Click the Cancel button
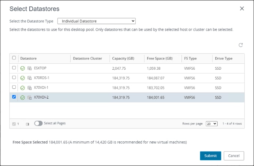 pyautogui.click(x=234, y=156)
